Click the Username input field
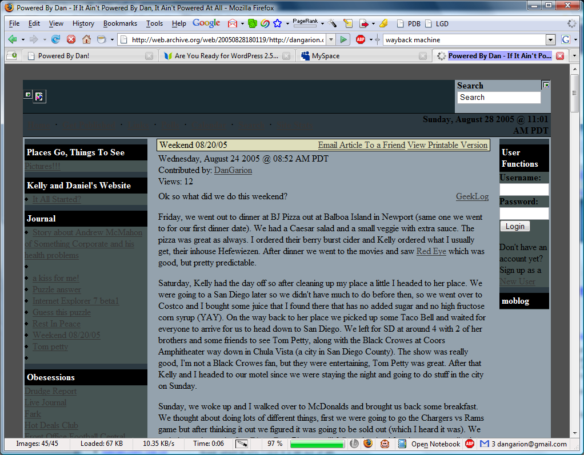The width and height of the screenshot is (584, 455). [524, 190]
